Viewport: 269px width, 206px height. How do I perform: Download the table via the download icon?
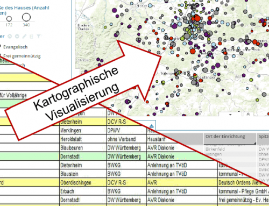click(x=152, y=126)
